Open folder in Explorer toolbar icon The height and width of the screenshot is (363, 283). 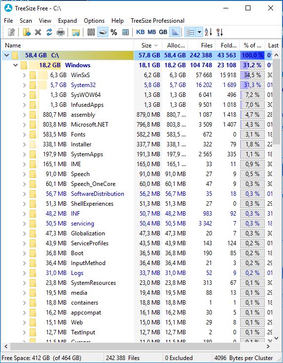coord(75,32)
